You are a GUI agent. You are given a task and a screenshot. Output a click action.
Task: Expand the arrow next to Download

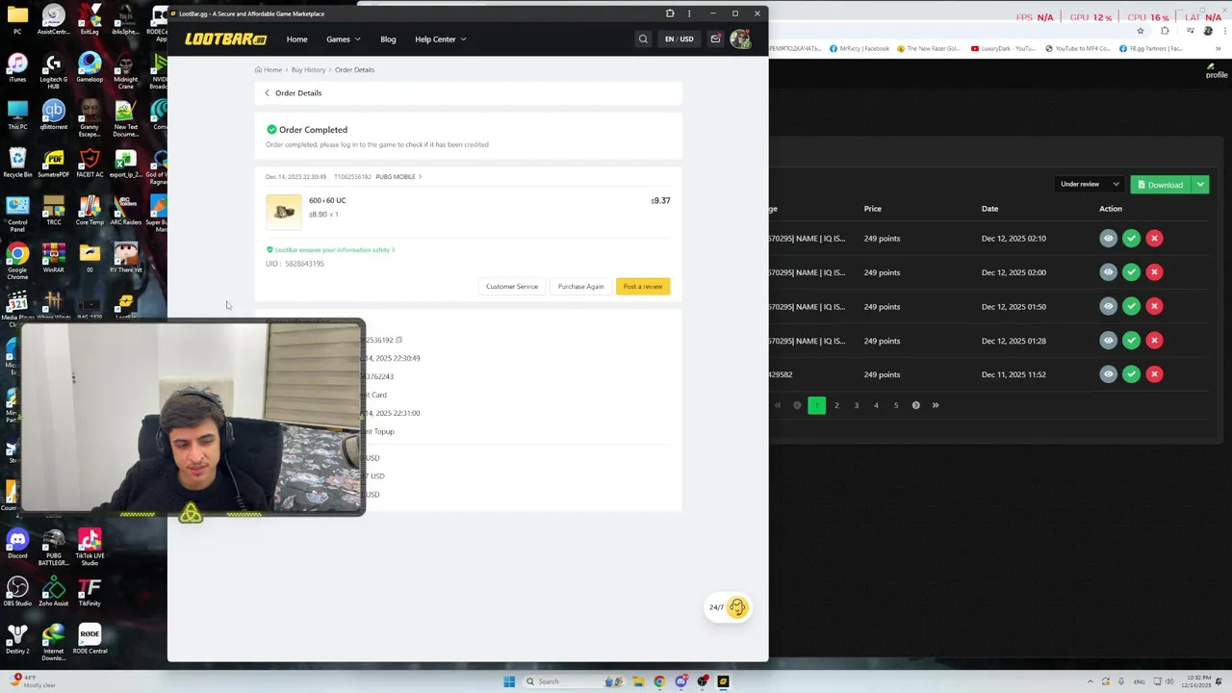[x=1200, y=184]
